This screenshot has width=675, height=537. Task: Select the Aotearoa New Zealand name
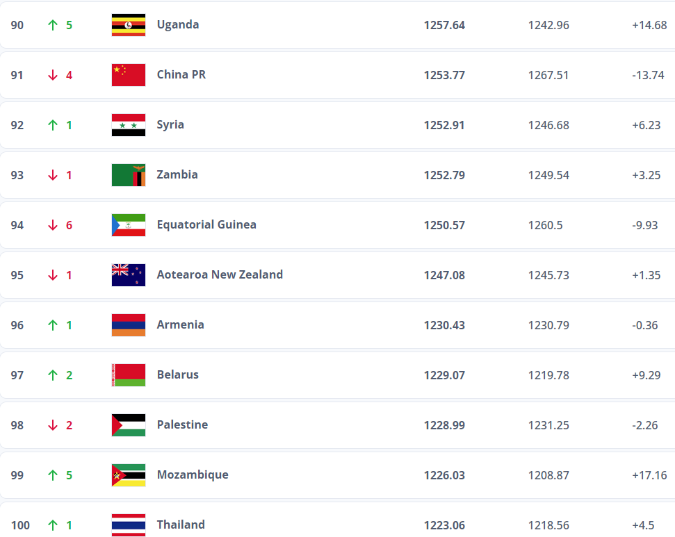pos(220,274)
